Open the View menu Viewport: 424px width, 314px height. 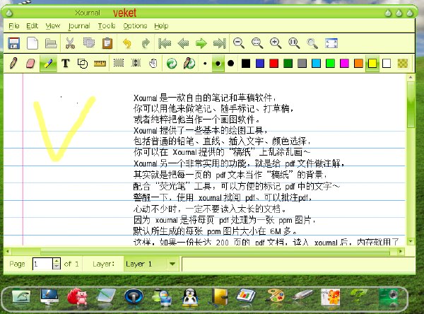click(x=53, y=25)
